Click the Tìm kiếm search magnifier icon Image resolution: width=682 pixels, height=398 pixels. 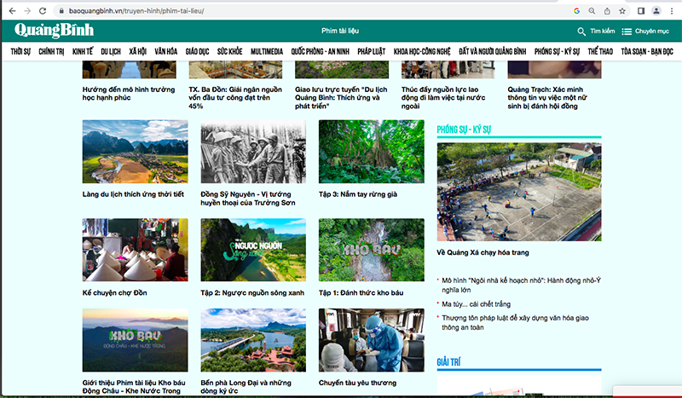coord(581,32)
